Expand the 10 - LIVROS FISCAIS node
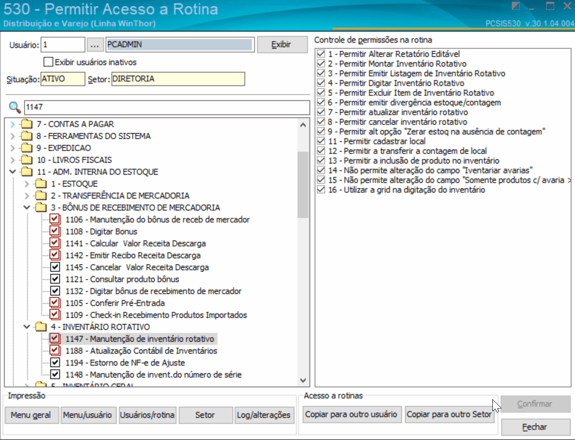Viewport: 575px width, 440px height. 12,160
